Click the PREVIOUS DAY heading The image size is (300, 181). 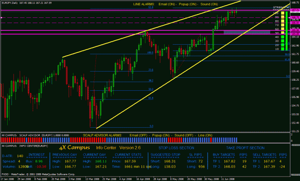click(65, 155)
